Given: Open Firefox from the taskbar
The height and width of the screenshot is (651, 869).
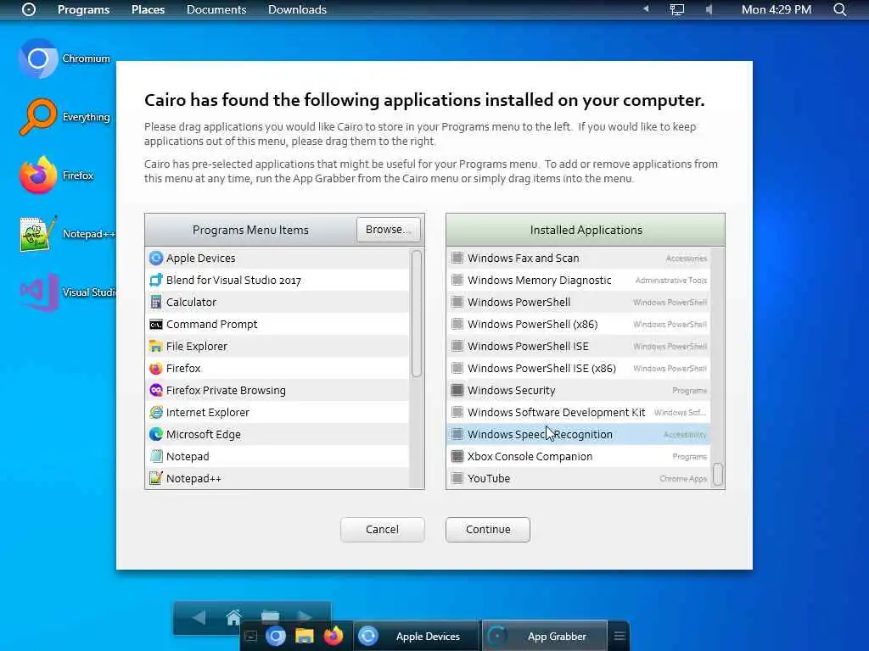Looking at the screenshot, I should 333,636.
